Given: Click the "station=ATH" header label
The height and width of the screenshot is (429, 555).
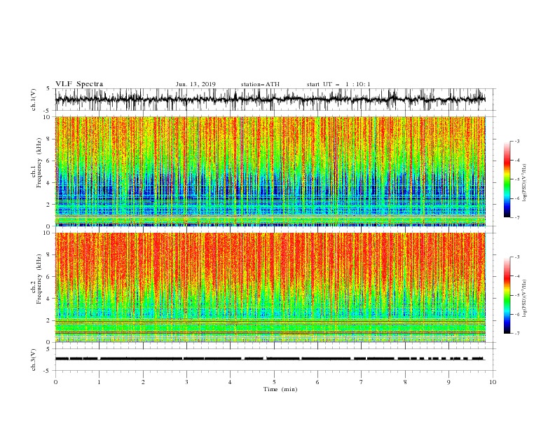Looking at the screenshot, I should click(260, 84).
